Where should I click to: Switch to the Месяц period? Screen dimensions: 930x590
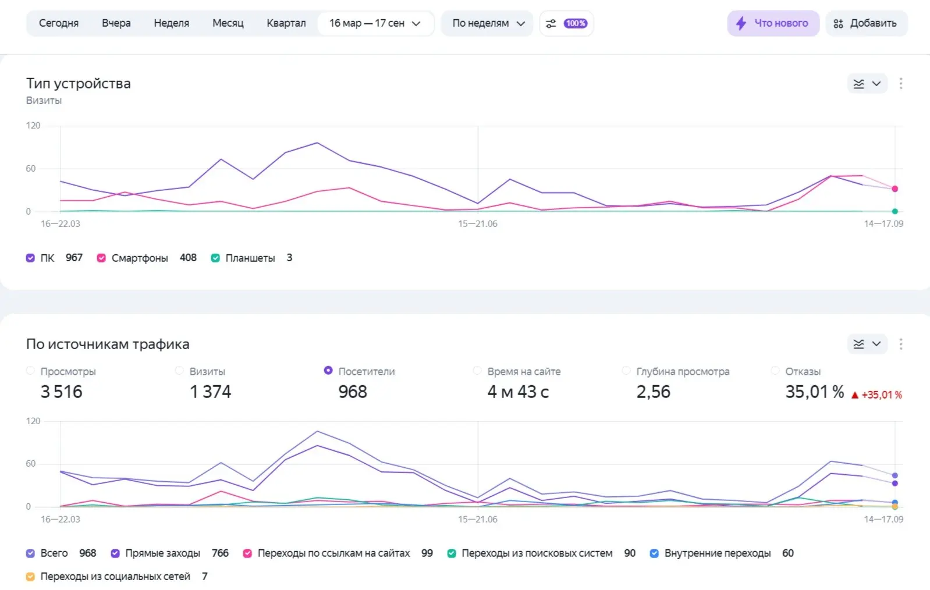point(228,23)
